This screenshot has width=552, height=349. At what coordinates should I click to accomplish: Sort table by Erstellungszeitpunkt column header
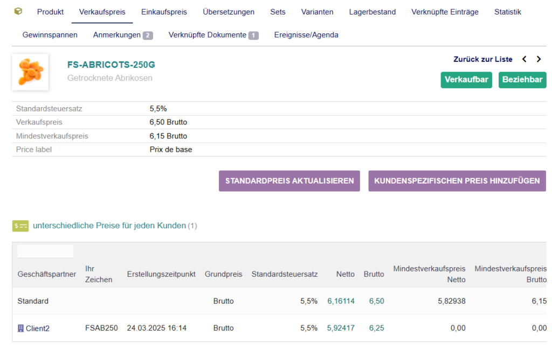click(x=161, y=274)
